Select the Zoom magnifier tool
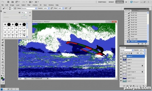Viewport: 152px width, 91px height. click(3, 73)
